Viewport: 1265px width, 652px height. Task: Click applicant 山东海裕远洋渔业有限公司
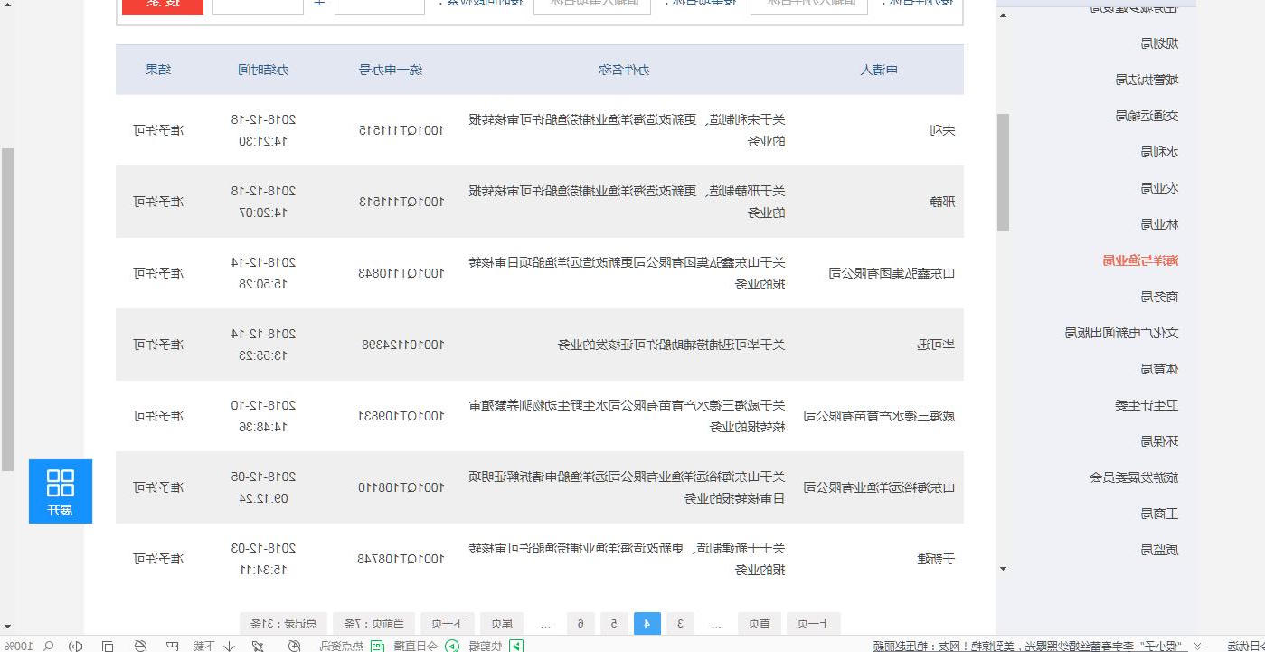pos(880,487)
